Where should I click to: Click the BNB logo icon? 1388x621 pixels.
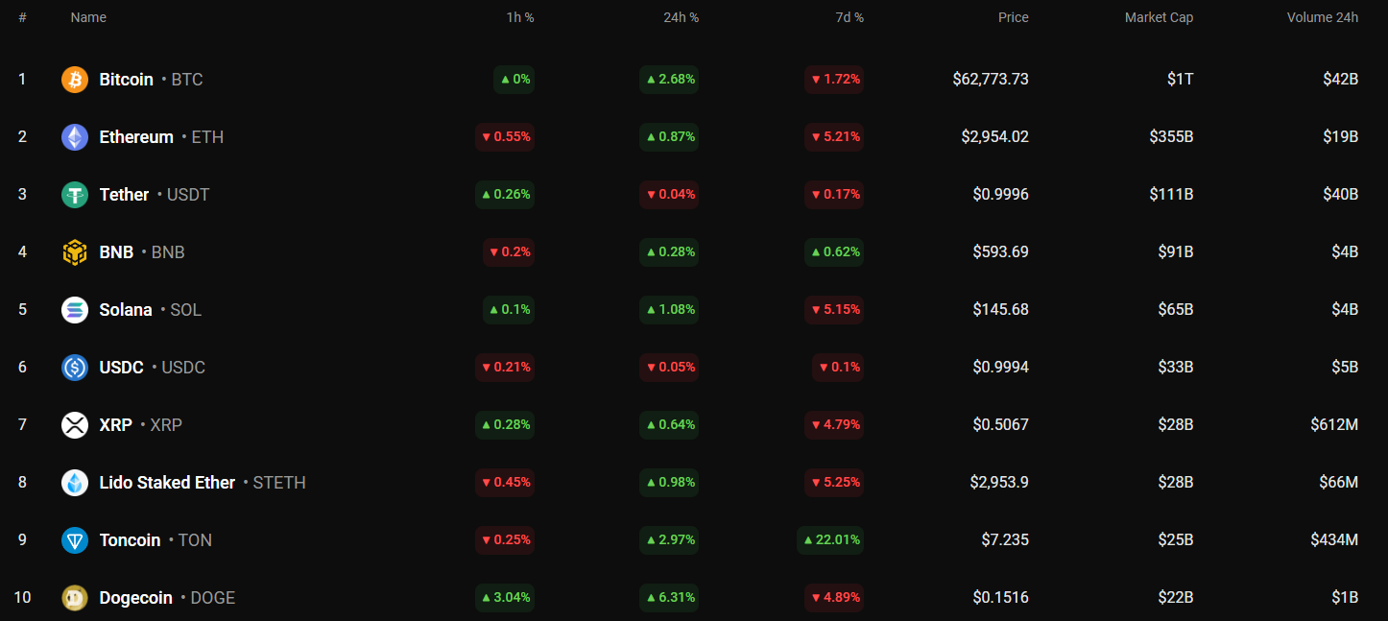click(x=75, y=252)
